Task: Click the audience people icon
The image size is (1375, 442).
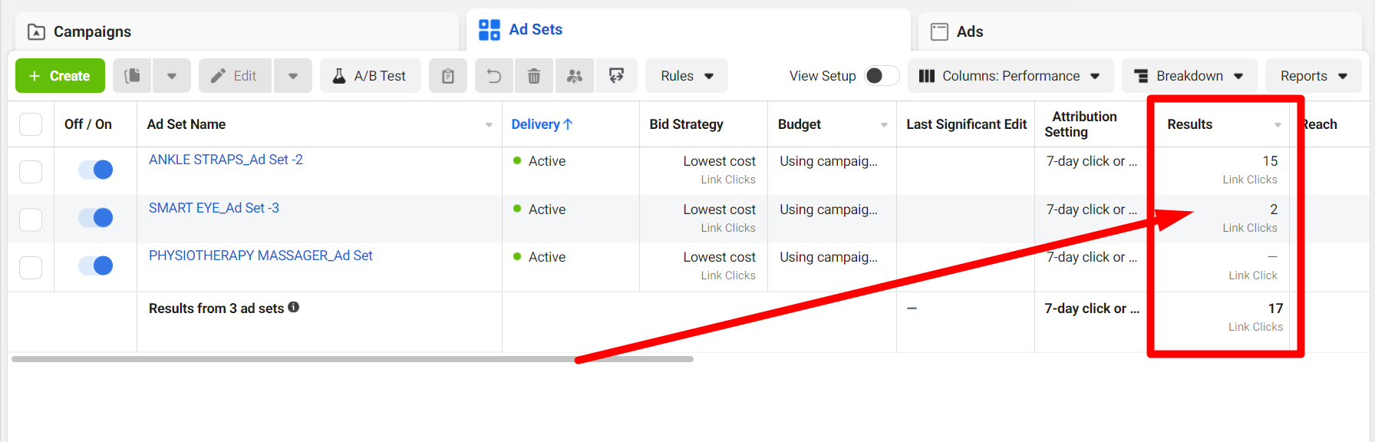Action: coord(575,76)
